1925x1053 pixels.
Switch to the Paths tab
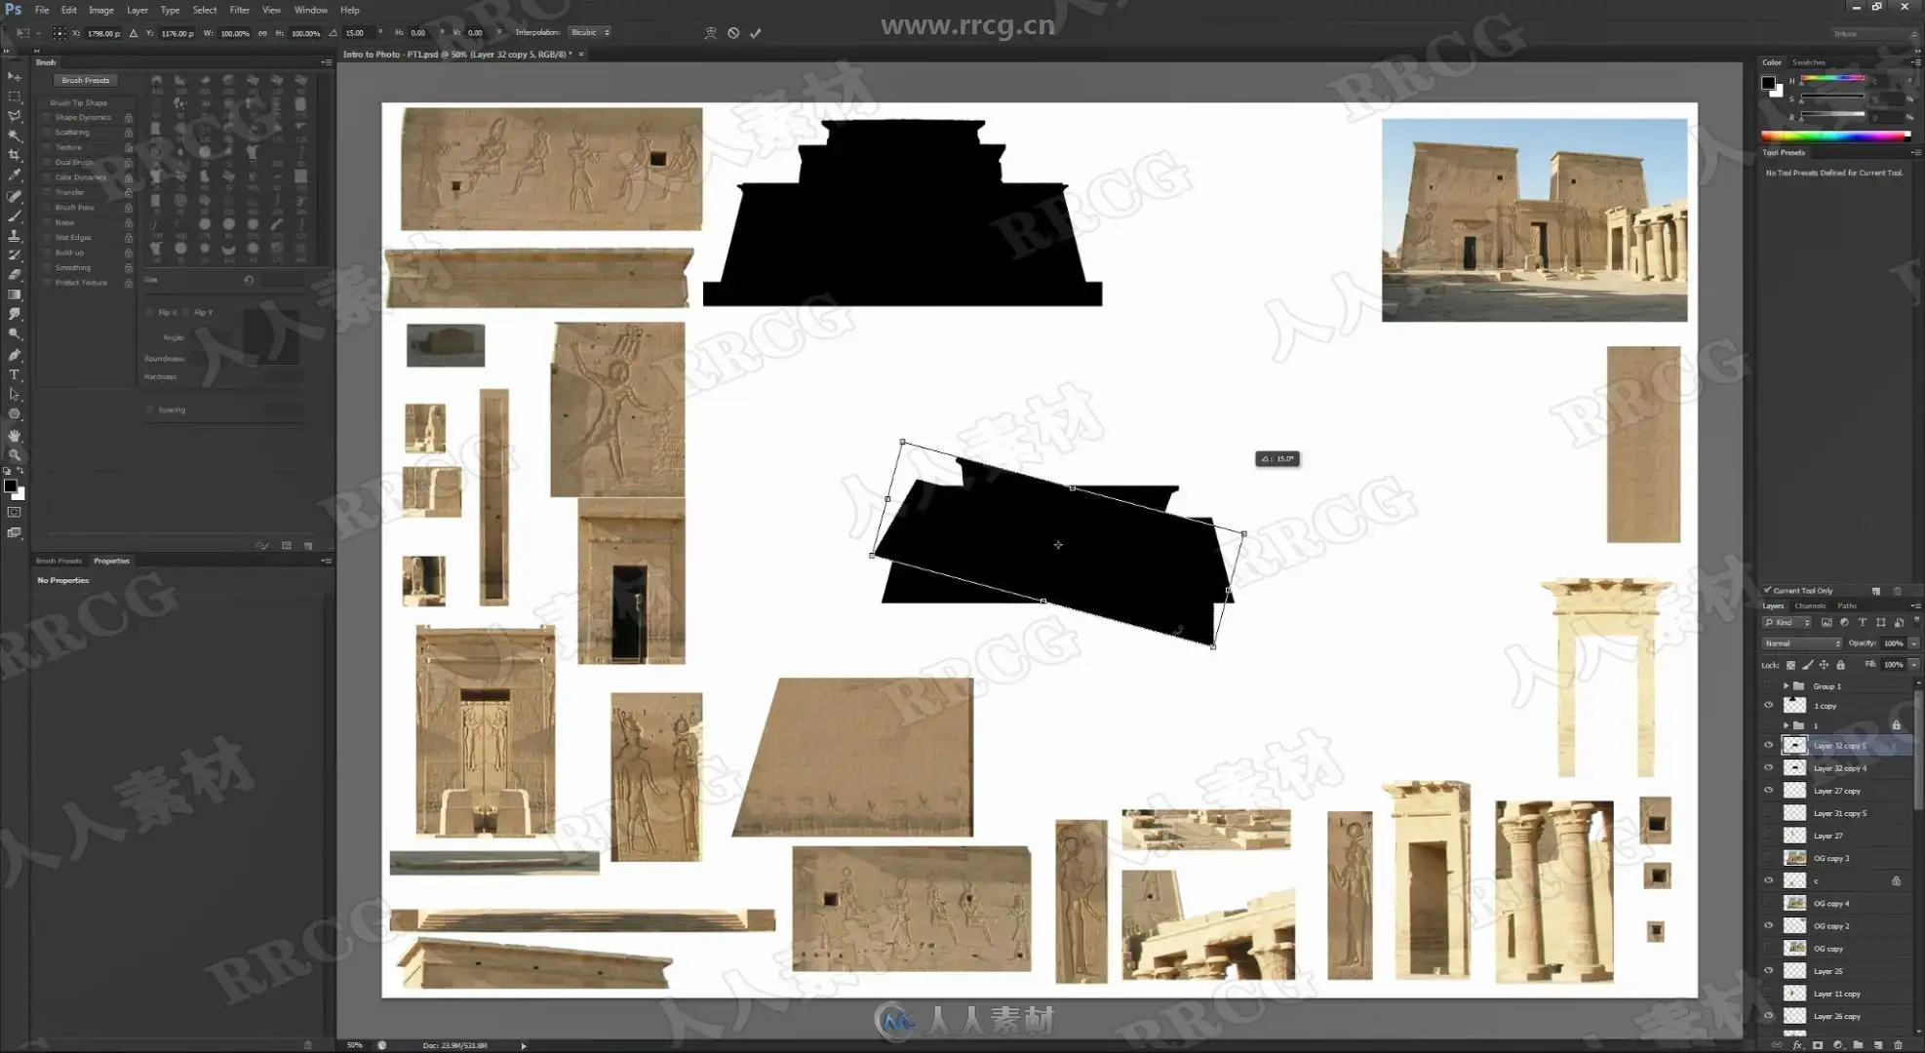pyautogui.click(x=1847, y=606)
